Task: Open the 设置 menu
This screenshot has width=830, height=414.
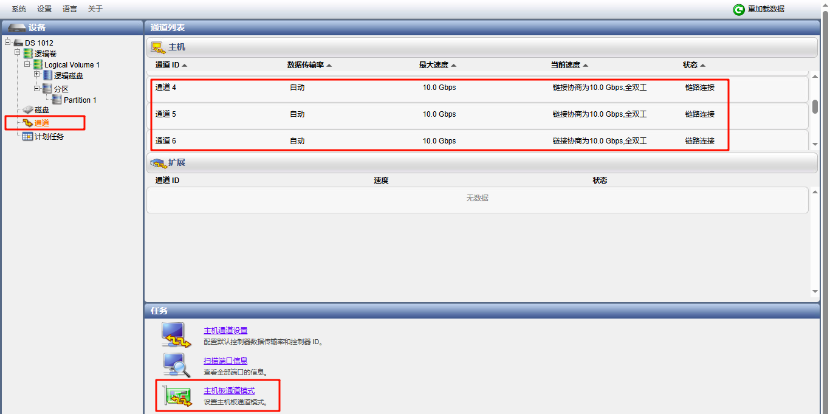Action: coord(44,9)
